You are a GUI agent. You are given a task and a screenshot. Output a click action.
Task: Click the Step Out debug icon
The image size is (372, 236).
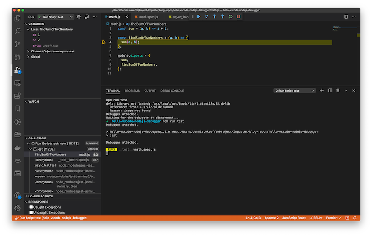point(222,17)
